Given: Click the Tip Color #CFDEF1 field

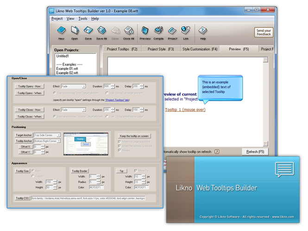Looking at the screenshot, I should click(x=142, y=187).
